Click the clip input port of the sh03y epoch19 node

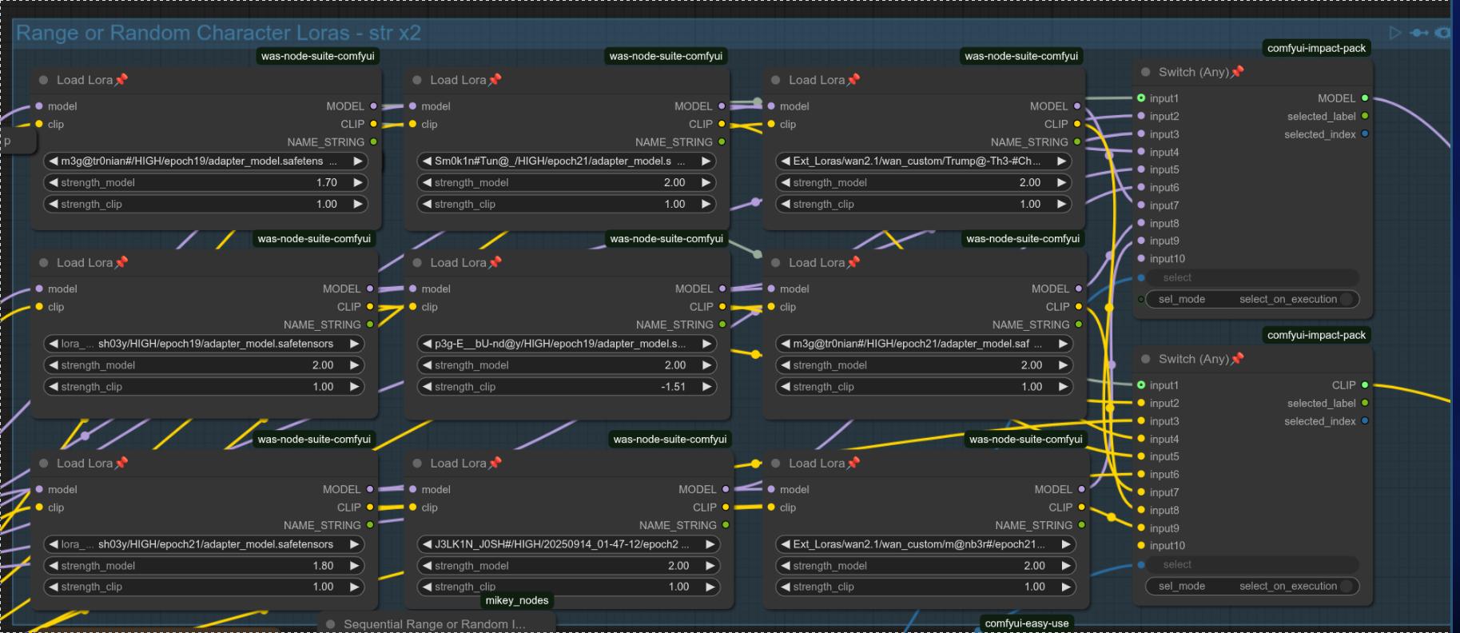click(39, 307)
